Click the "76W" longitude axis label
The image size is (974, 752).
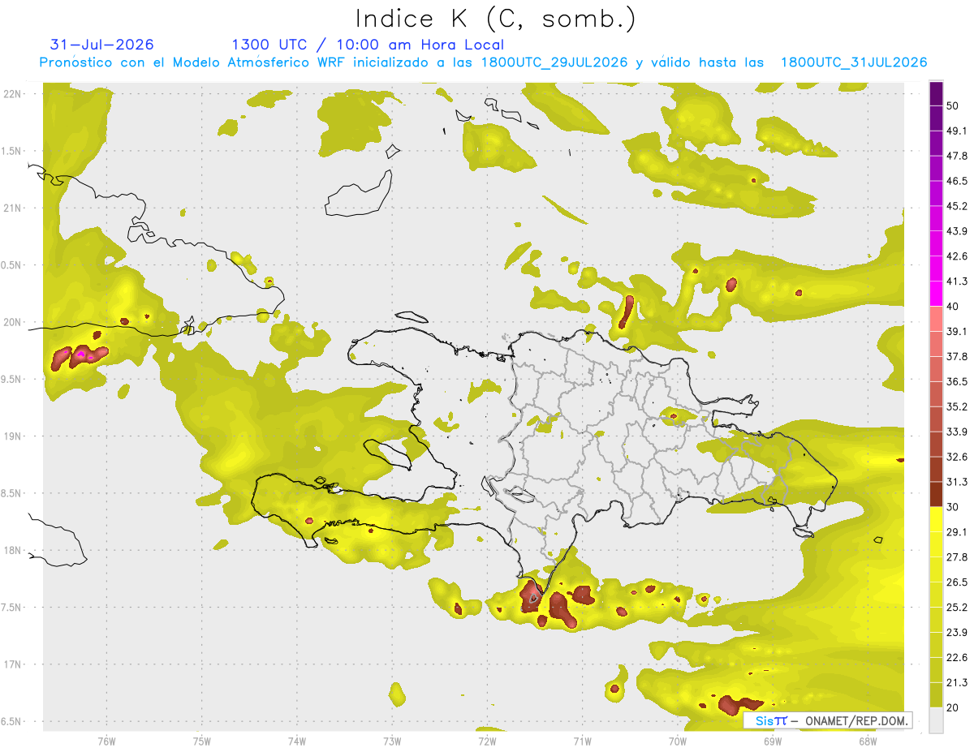pyautogui.click(x=106, y=741)
